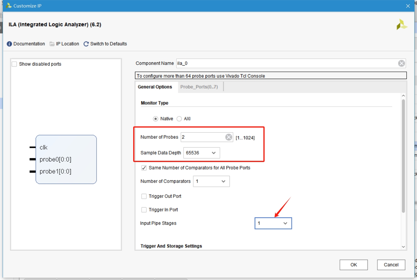
Task: Click the Vivado logo in the title bar
Action: [9, 6]
